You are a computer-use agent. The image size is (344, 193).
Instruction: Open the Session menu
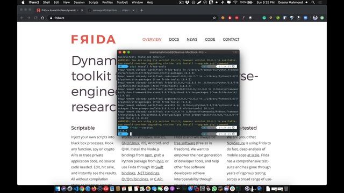coord(79,2)
